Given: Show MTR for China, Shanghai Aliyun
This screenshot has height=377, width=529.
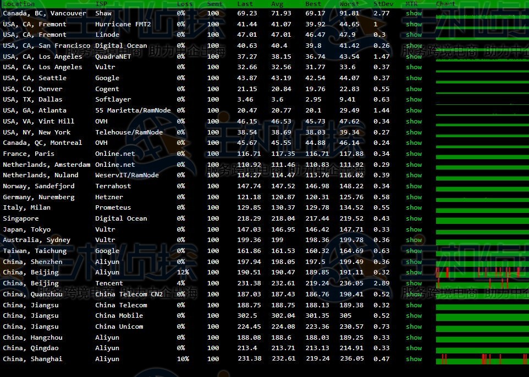Looking at the screenshot, I should 414,359.
